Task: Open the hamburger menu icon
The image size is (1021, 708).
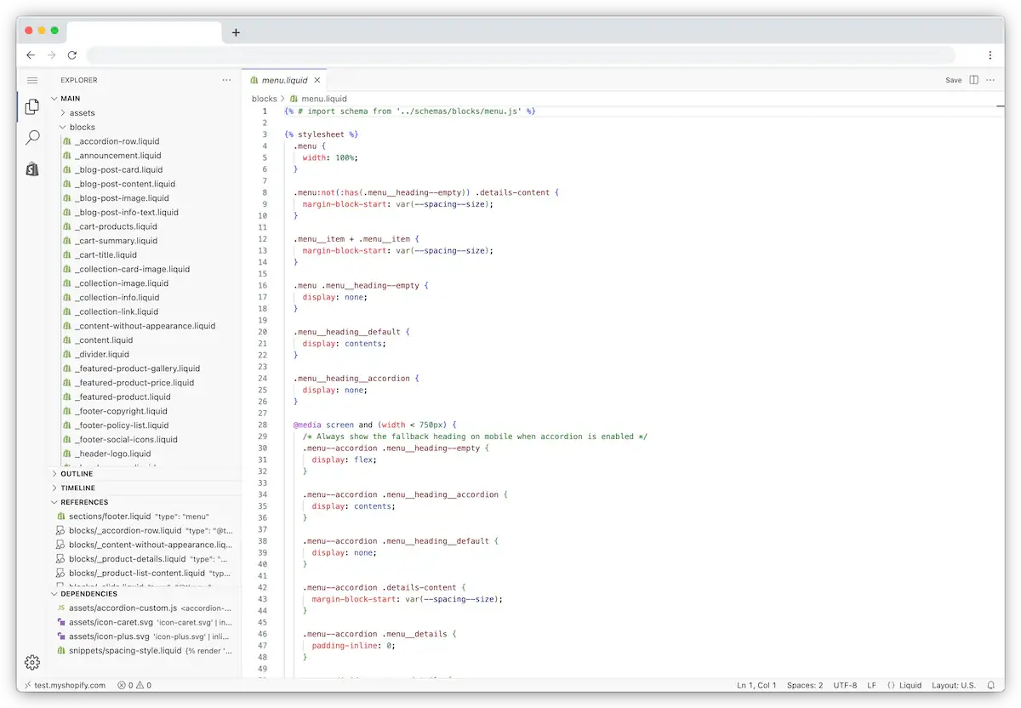Action: [x=32, y=80]
